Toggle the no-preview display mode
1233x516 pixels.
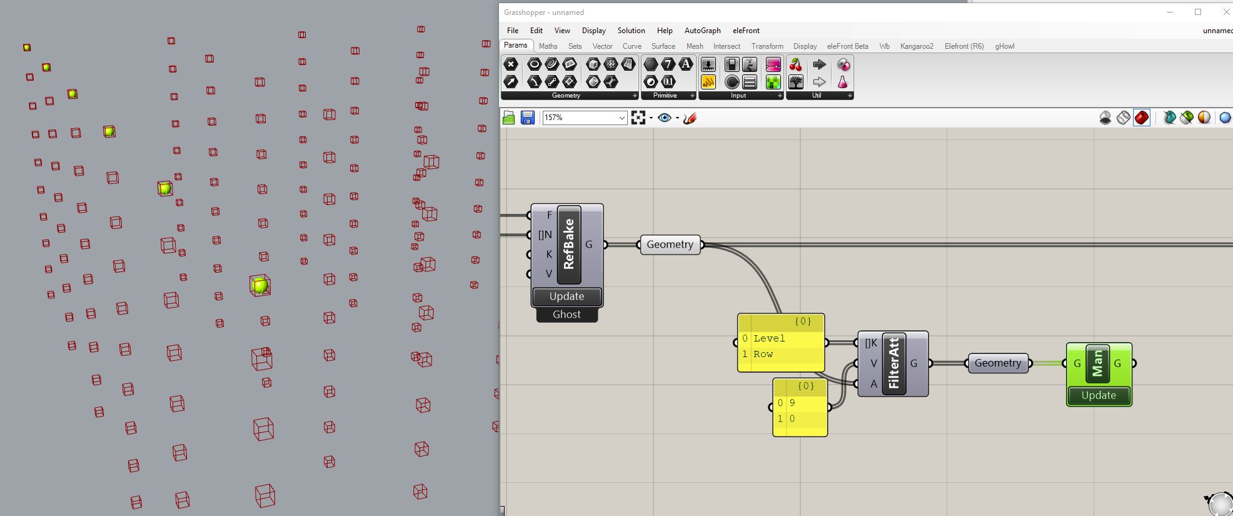1105,118
